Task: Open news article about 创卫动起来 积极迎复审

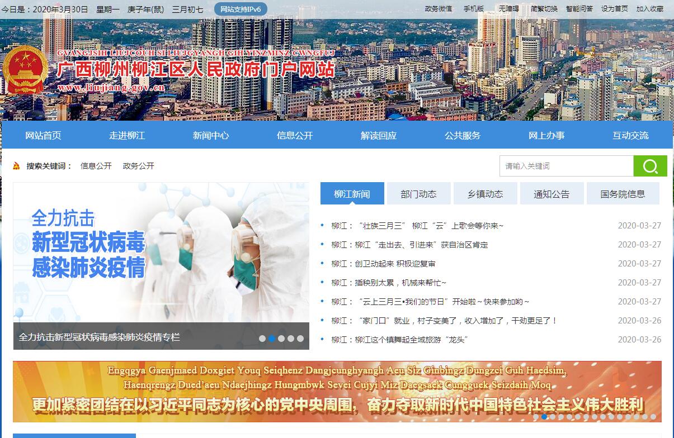Action: coord(383,264)
